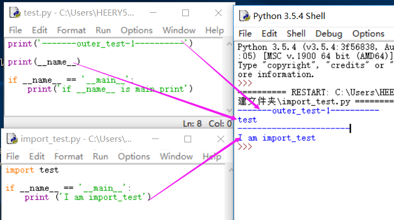Open File menu in test.py window
Screen dimensions: 394x220
[x=16, y=30]
